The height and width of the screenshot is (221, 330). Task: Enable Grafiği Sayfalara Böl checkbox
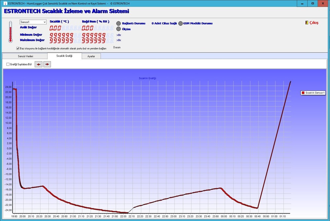[x=8, y=64]
